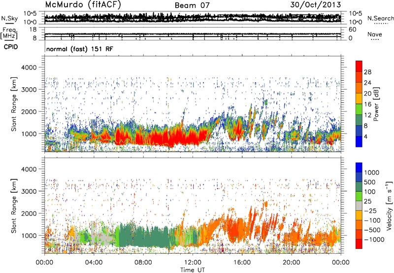Click the blue top segment of Velocity colorbar
This screenshot has width=394, height=273.
point(359,168)
